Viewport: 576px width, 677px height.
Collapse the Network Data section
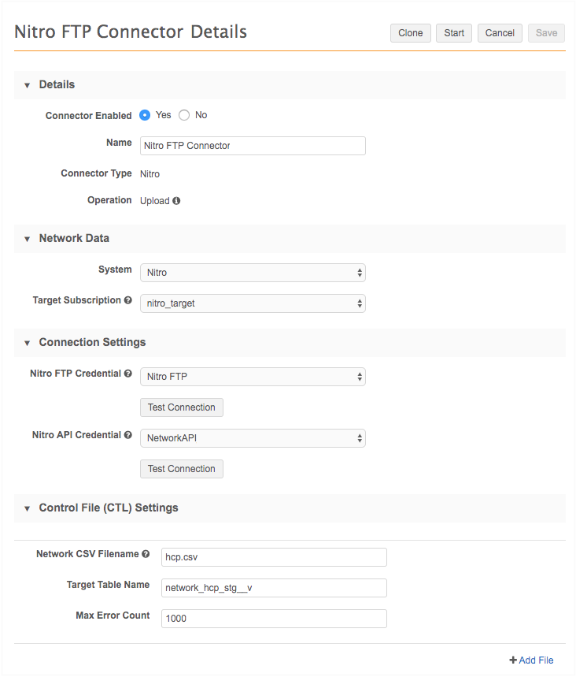27,239
